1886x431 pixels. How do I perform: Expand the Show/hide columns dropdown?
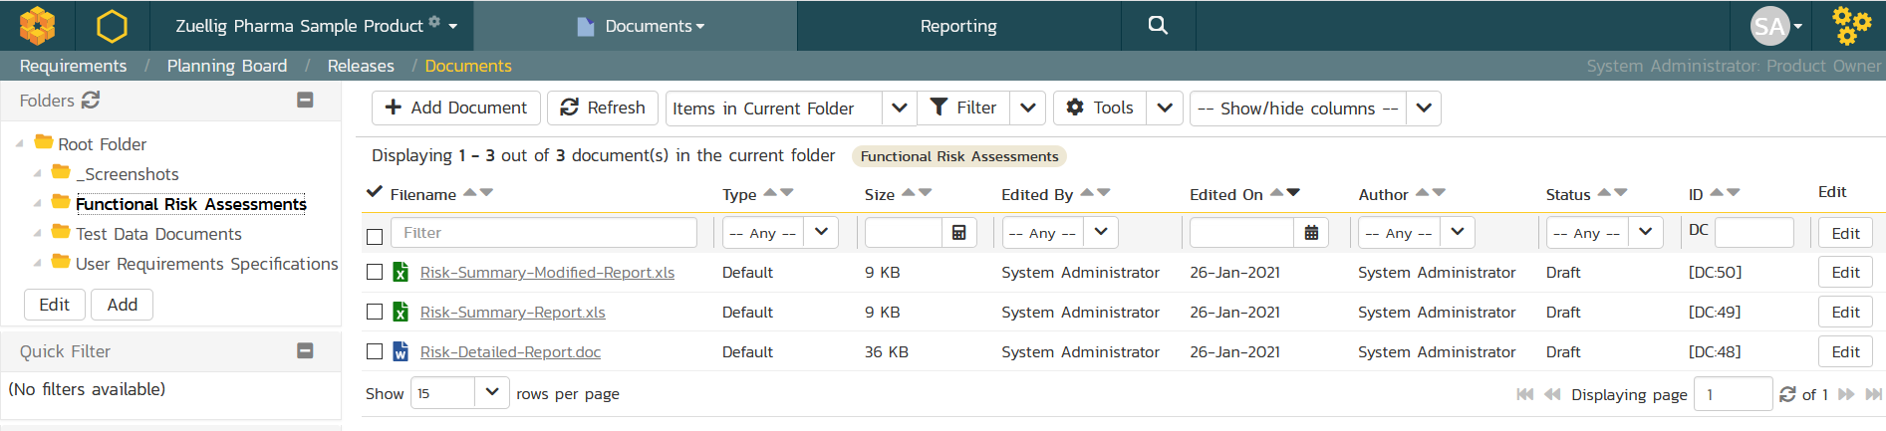[1424, 108]
